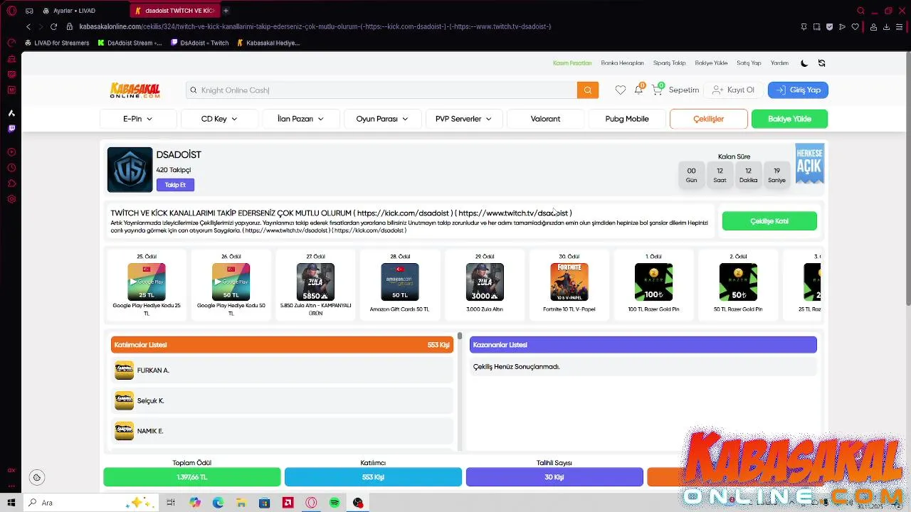Open the Opera profile icon in toolbar
Image resolution: width=911 pixels, height=512 pixels.
(x=874, y=26)
